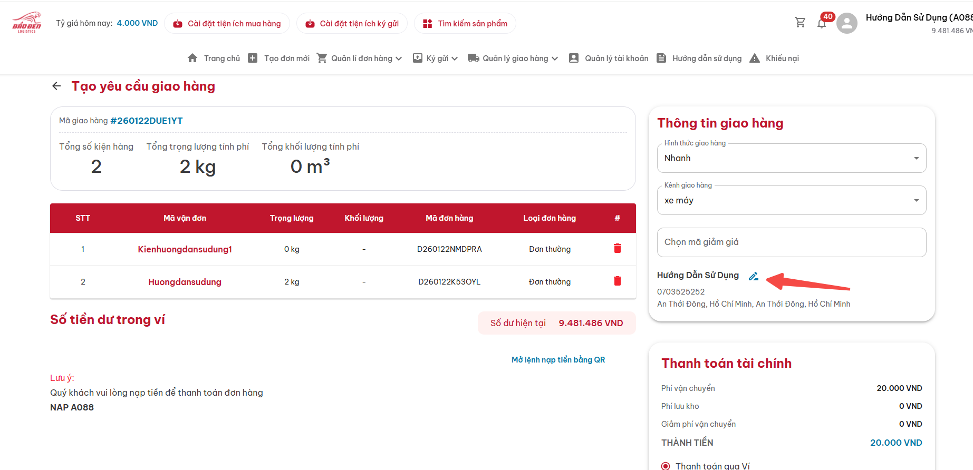Open the shopping cart icon
Image resolution: width=973 pixels, height=470 pixels.
point(800,23)
